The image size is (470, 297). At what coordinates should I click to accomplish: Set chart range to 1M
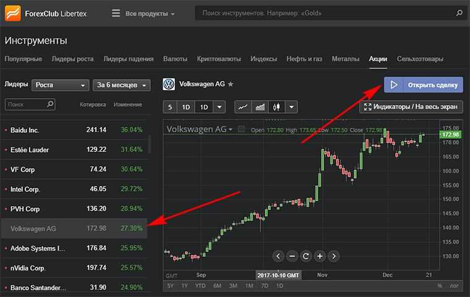point(249,286)
